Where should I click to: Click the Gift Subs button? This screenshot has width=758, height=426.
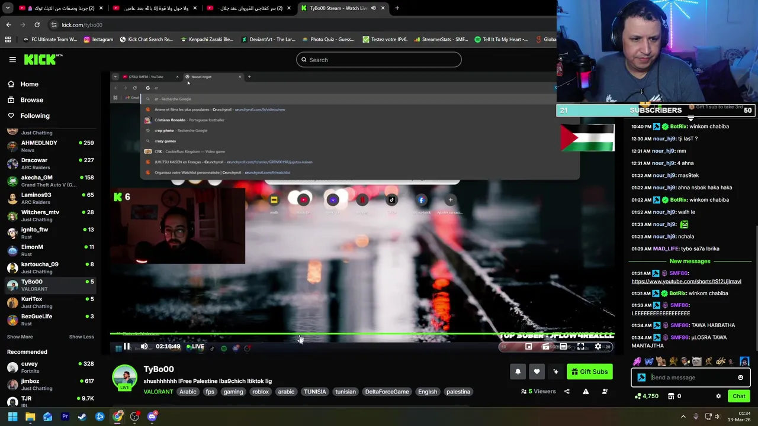point(589,372)
